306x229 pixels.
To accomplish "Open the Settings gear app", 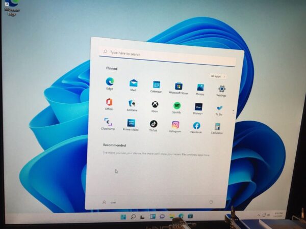I will [x=221, y=91].
